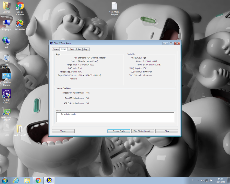Click the '(Standart ekran türleri)' value
The image size is (230, 184).
(x=88, y=61)
